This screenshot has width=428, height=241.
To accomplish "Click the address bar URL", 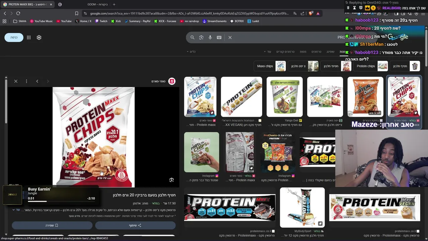I will [x=189, y=13].
